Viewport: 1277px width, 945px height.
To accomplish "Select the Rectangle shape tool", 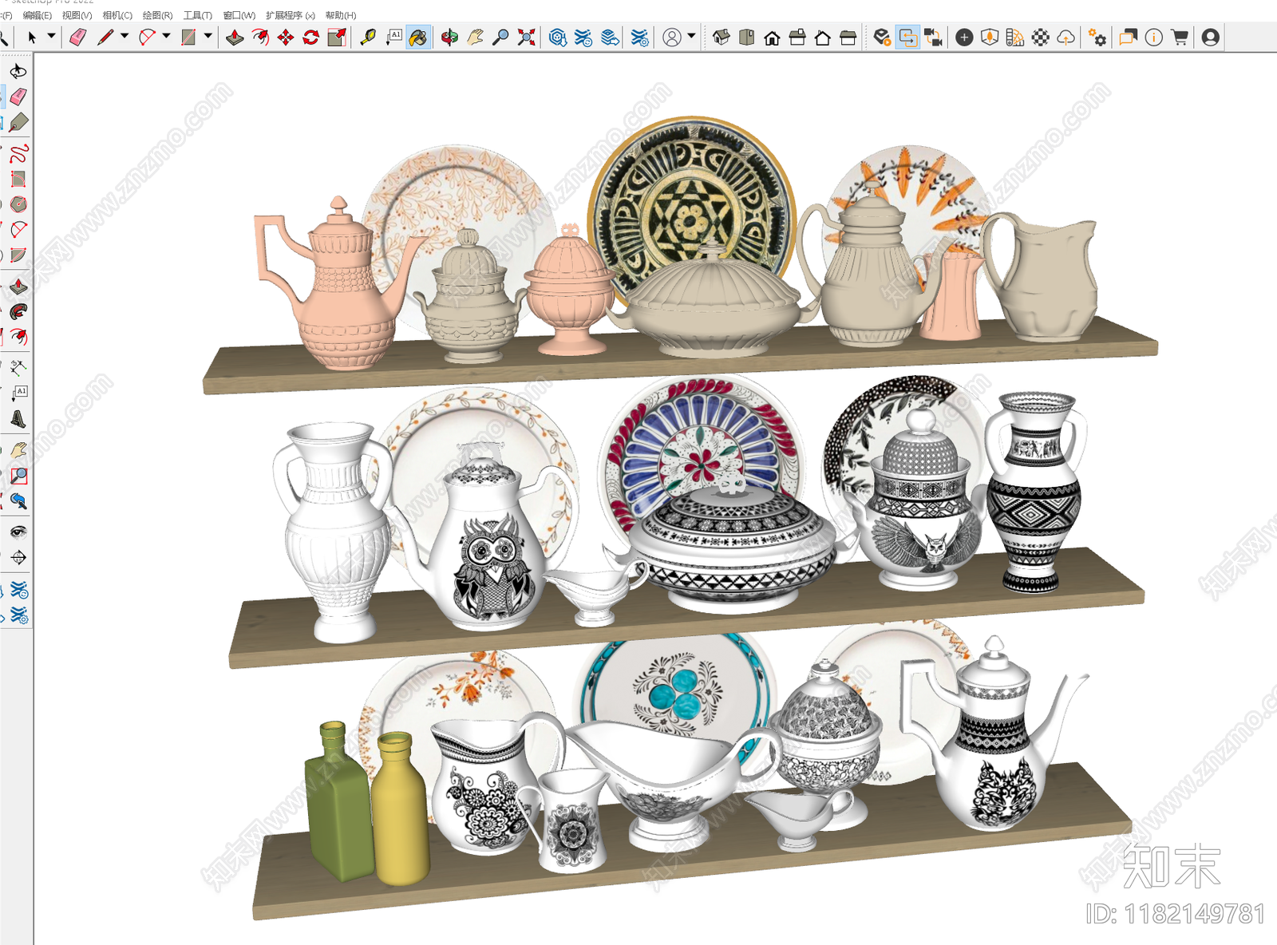I will coord(188,38).
